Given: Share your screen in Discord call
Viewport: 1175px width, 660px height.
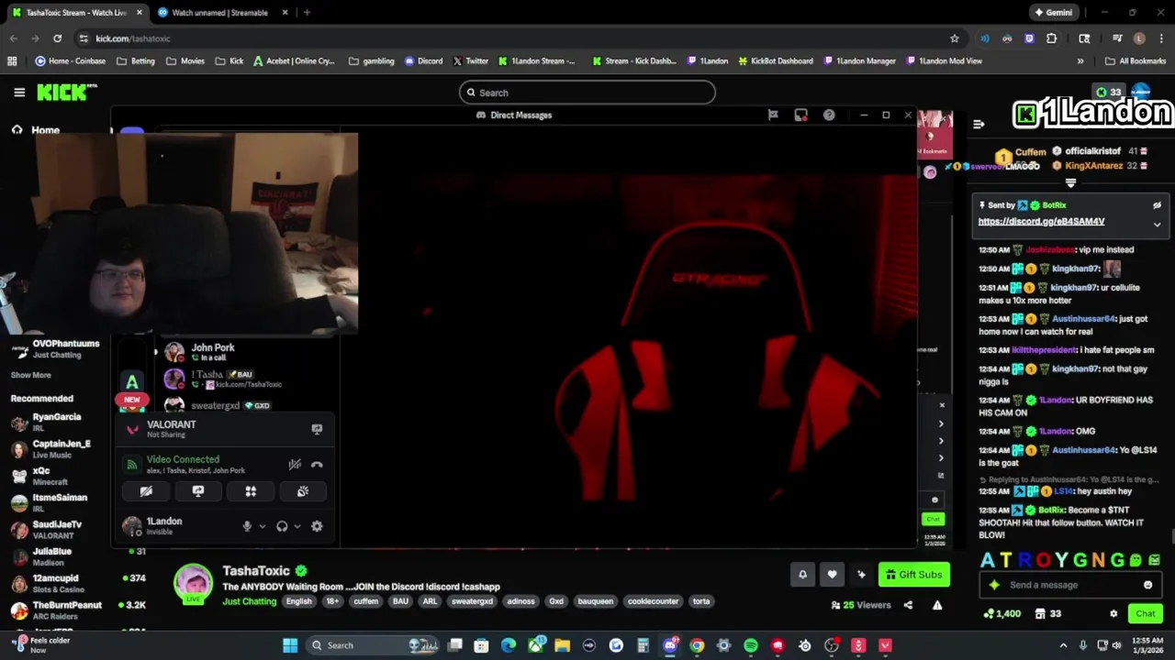Looking at the screenshot, I should pyautogui.click(x=198, y=491).
